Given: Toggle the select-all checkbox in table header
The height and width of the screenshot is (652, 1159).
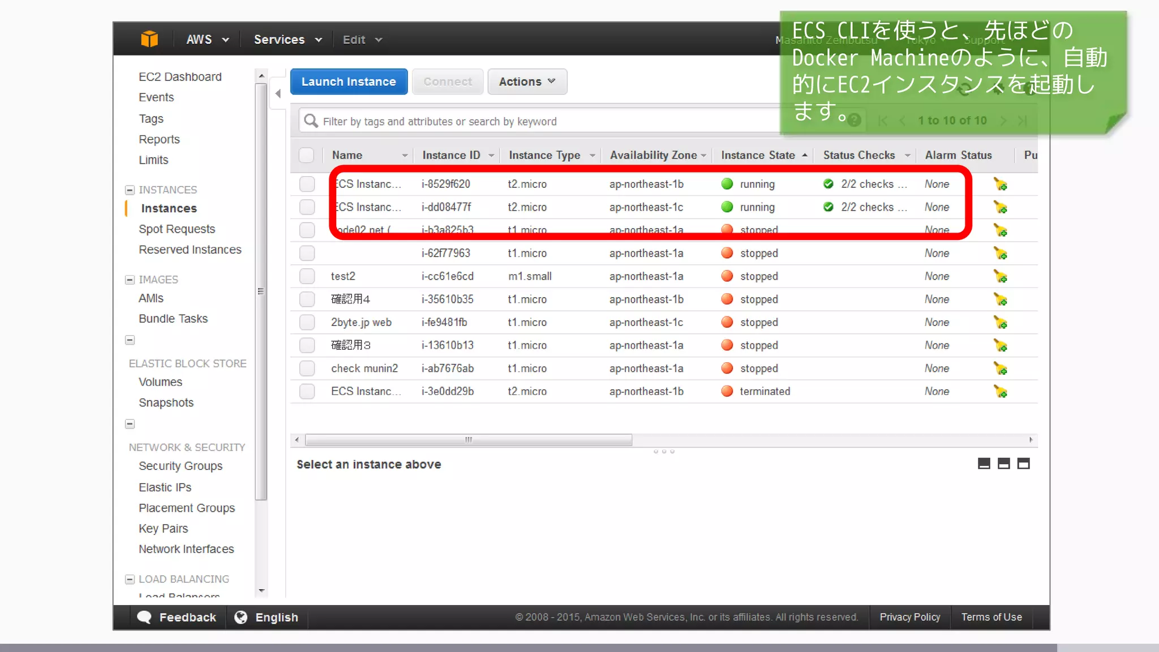Looking at the screenshot, I should click(307, 155).
